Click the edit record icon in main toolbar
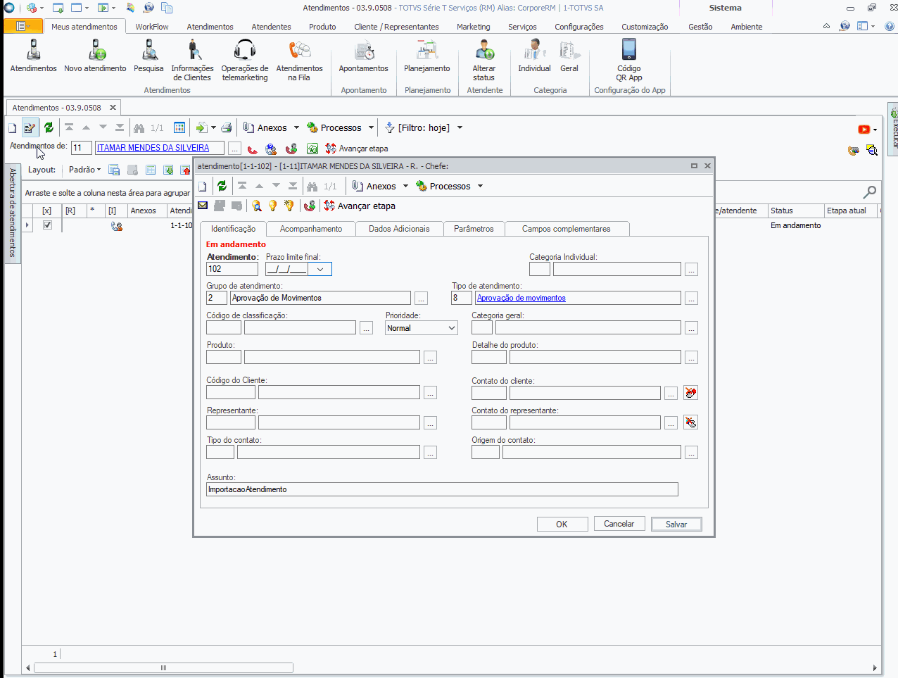The height and width of the screenshot is (678, 898). coord(30,127)
